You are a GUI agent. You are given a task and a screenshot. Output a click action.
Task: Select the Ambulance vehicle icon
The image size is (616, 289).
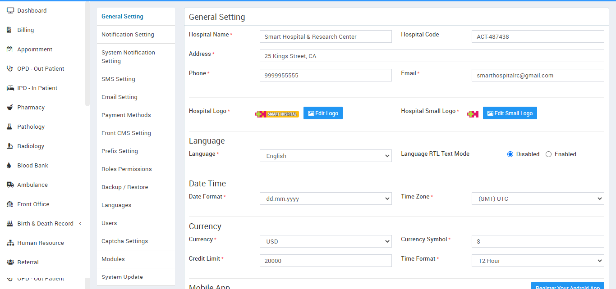[10, 185]
